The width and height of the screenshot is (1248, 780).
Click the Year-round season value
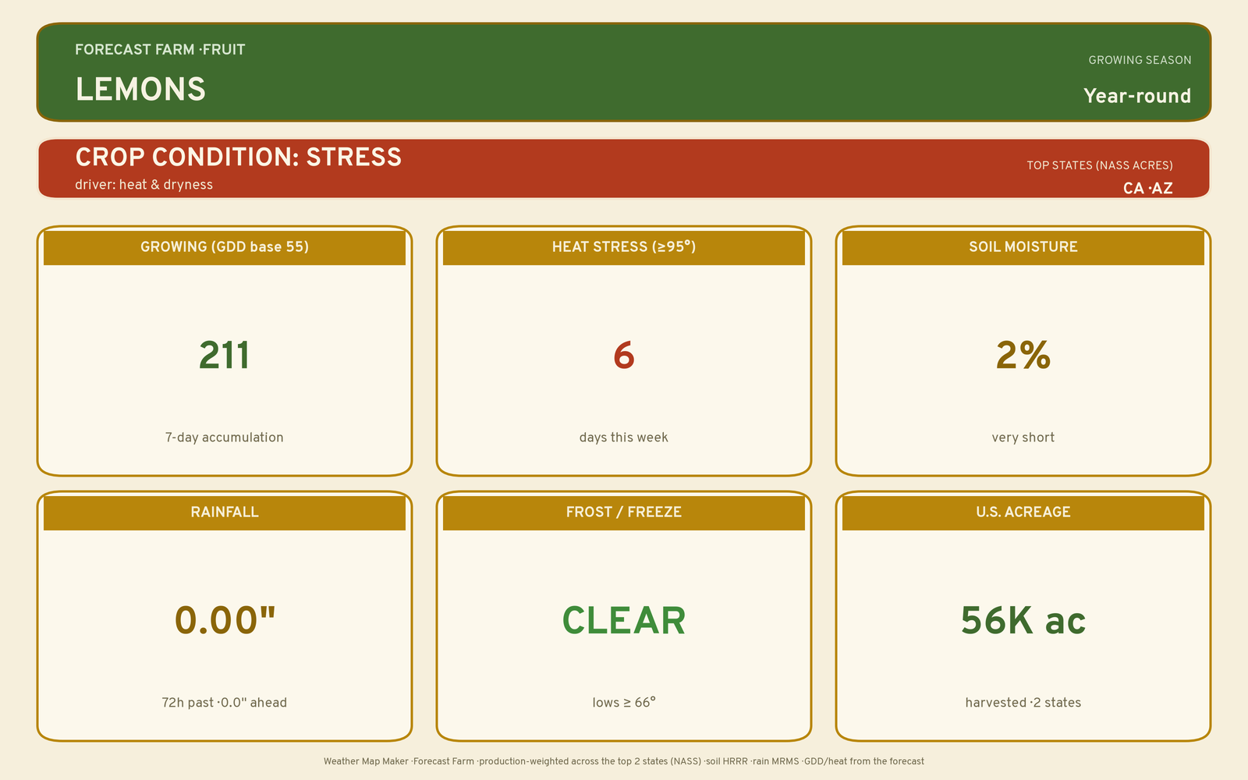(1137, 96)
